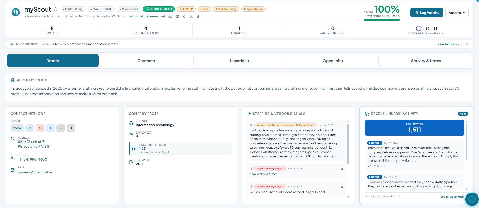The image size is (479, 208).
Task: Toggle the Mark closed tag
Action: [129, 9]
